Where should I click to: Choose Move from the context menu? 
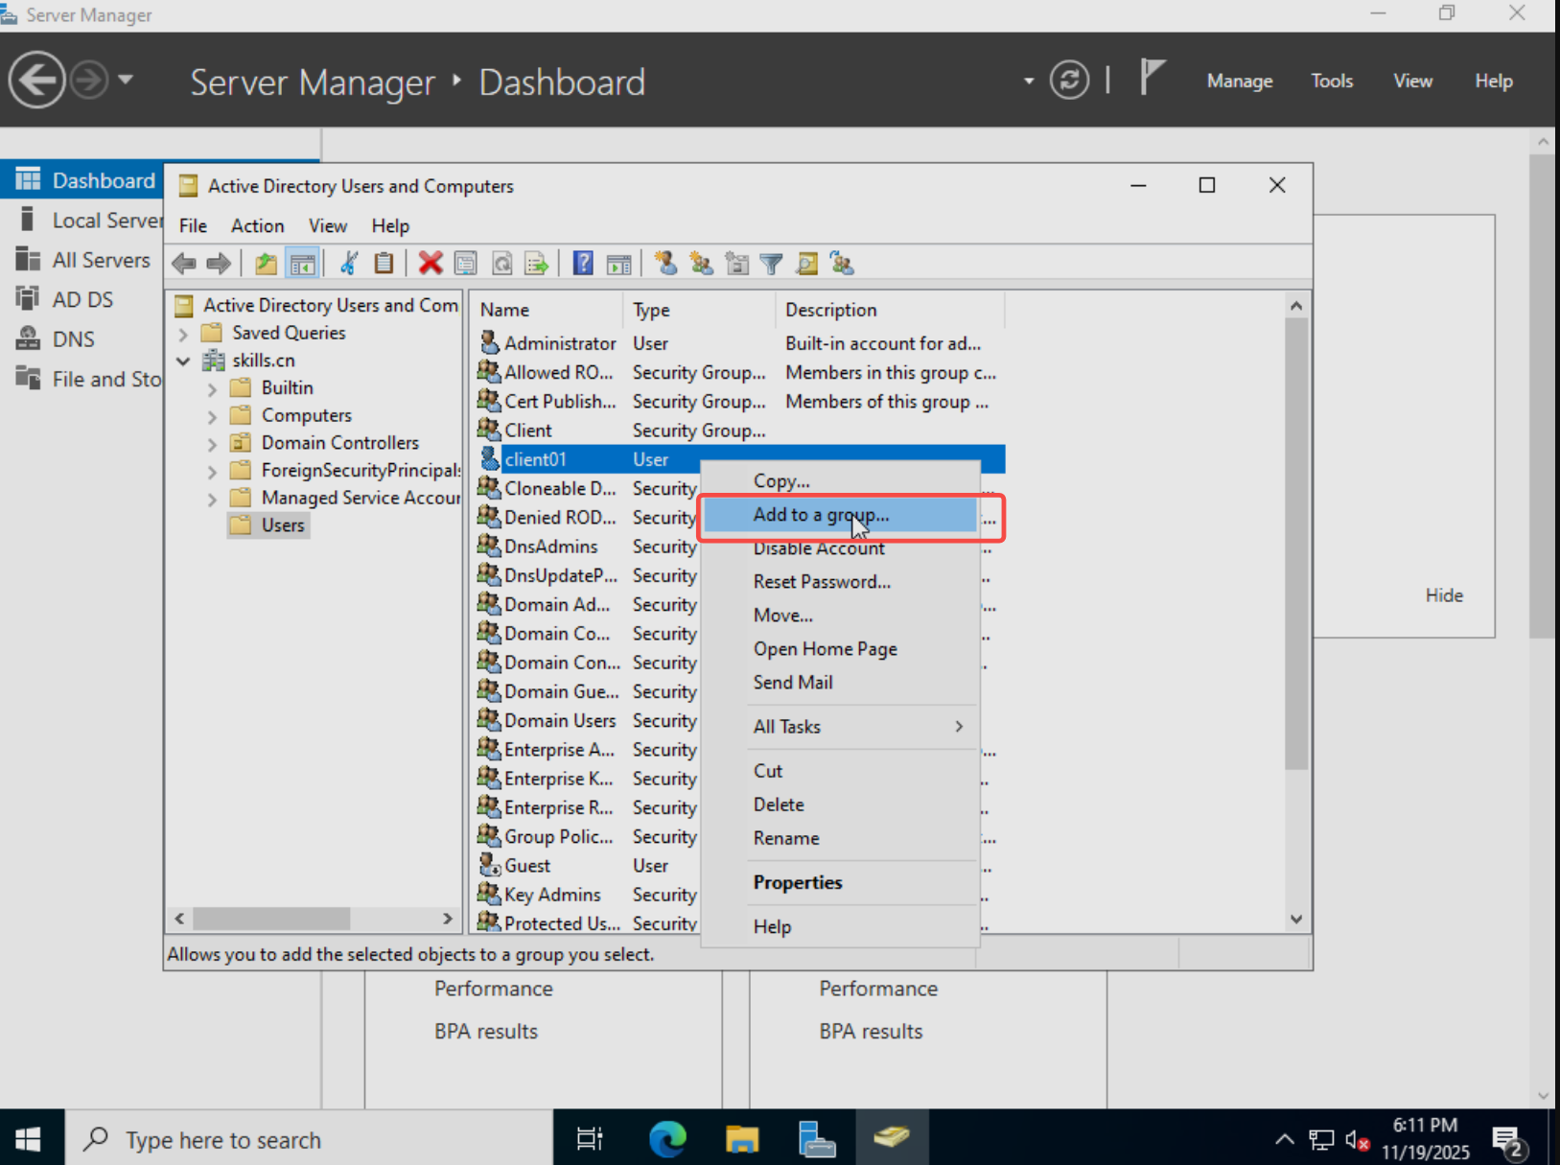point(840,616)
